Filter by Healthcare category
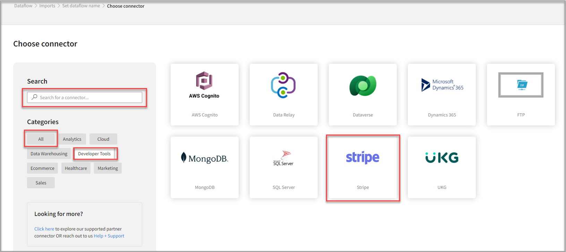 tap(76, 168)
